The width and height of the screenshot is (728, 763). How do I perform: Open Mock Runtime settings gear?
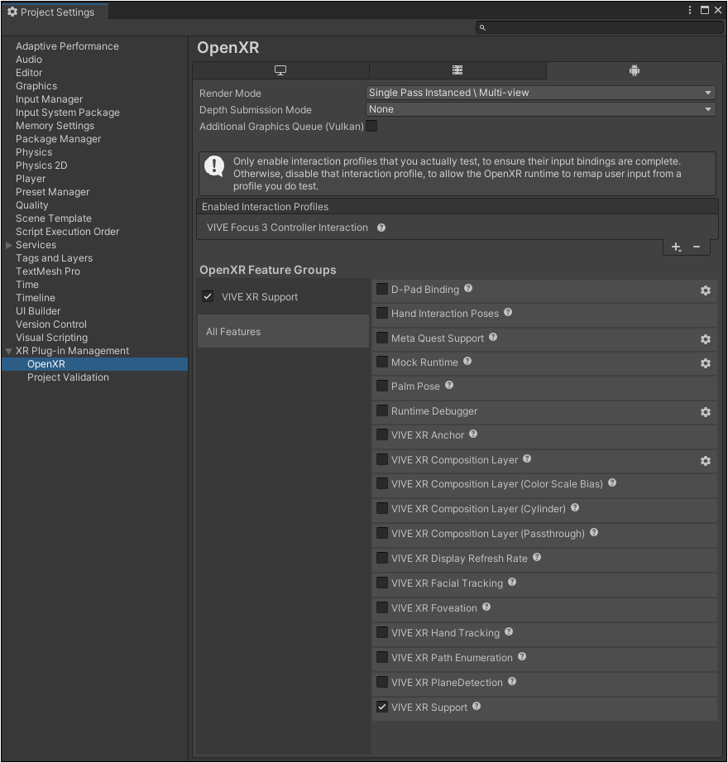coord(706,363)
